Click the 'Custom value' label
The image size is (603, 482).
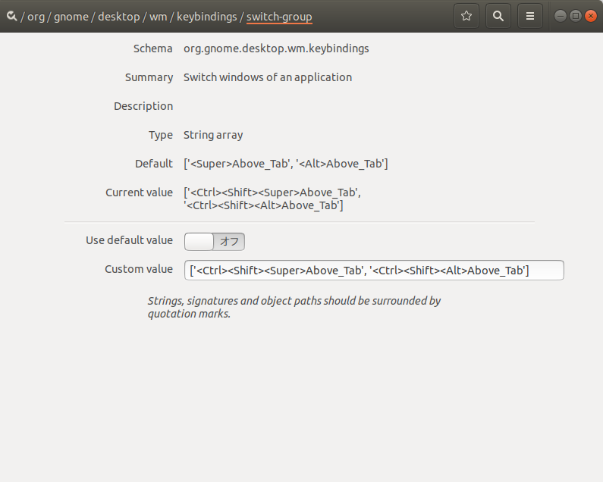[x=139, y=269]
